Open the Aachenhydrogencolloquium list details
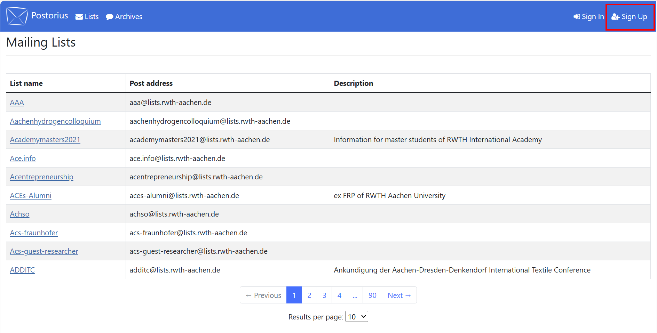The width and height of the screenshot is (657, 333). pyautogui.click(x=55, y=121)
